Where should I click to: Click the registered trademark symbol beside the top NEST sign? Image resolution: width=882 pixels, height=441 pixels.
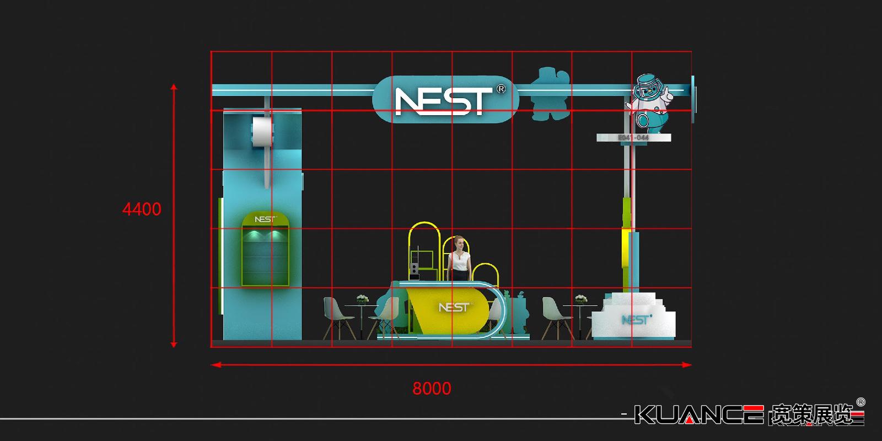point(501,88)
